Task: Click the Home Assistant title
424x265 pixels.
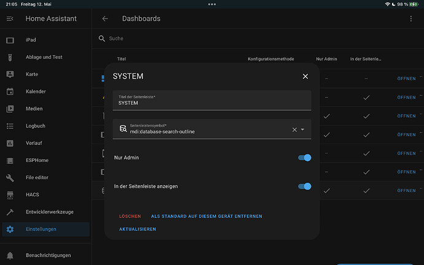Action: (x=51, y=18)
